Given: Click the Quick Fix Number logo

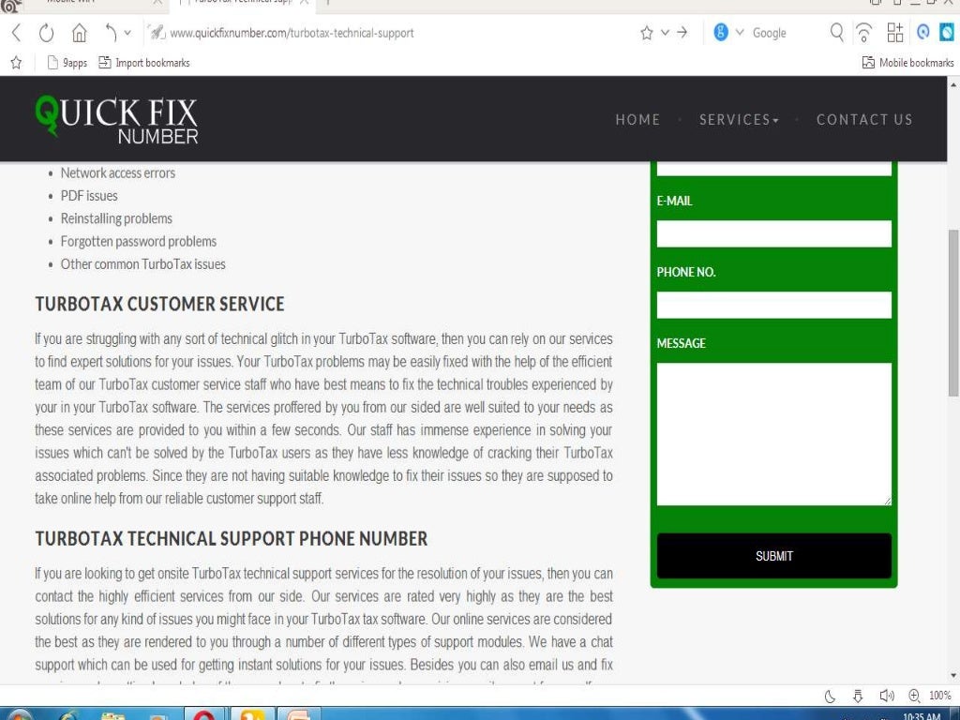Looking at the screenshot, I should click(x=116, y=119).
